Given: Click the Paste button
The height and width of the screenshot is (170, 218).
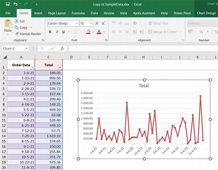Looking at the screenshot, I should (7, 27).
